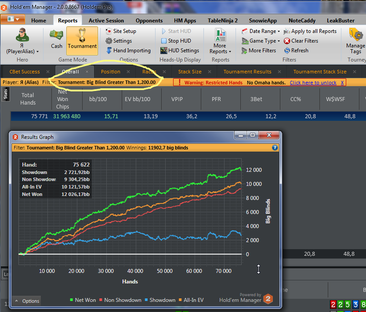Open Manage Tags
The width and height of the screenshot is (366, 312).
point(356,41)
